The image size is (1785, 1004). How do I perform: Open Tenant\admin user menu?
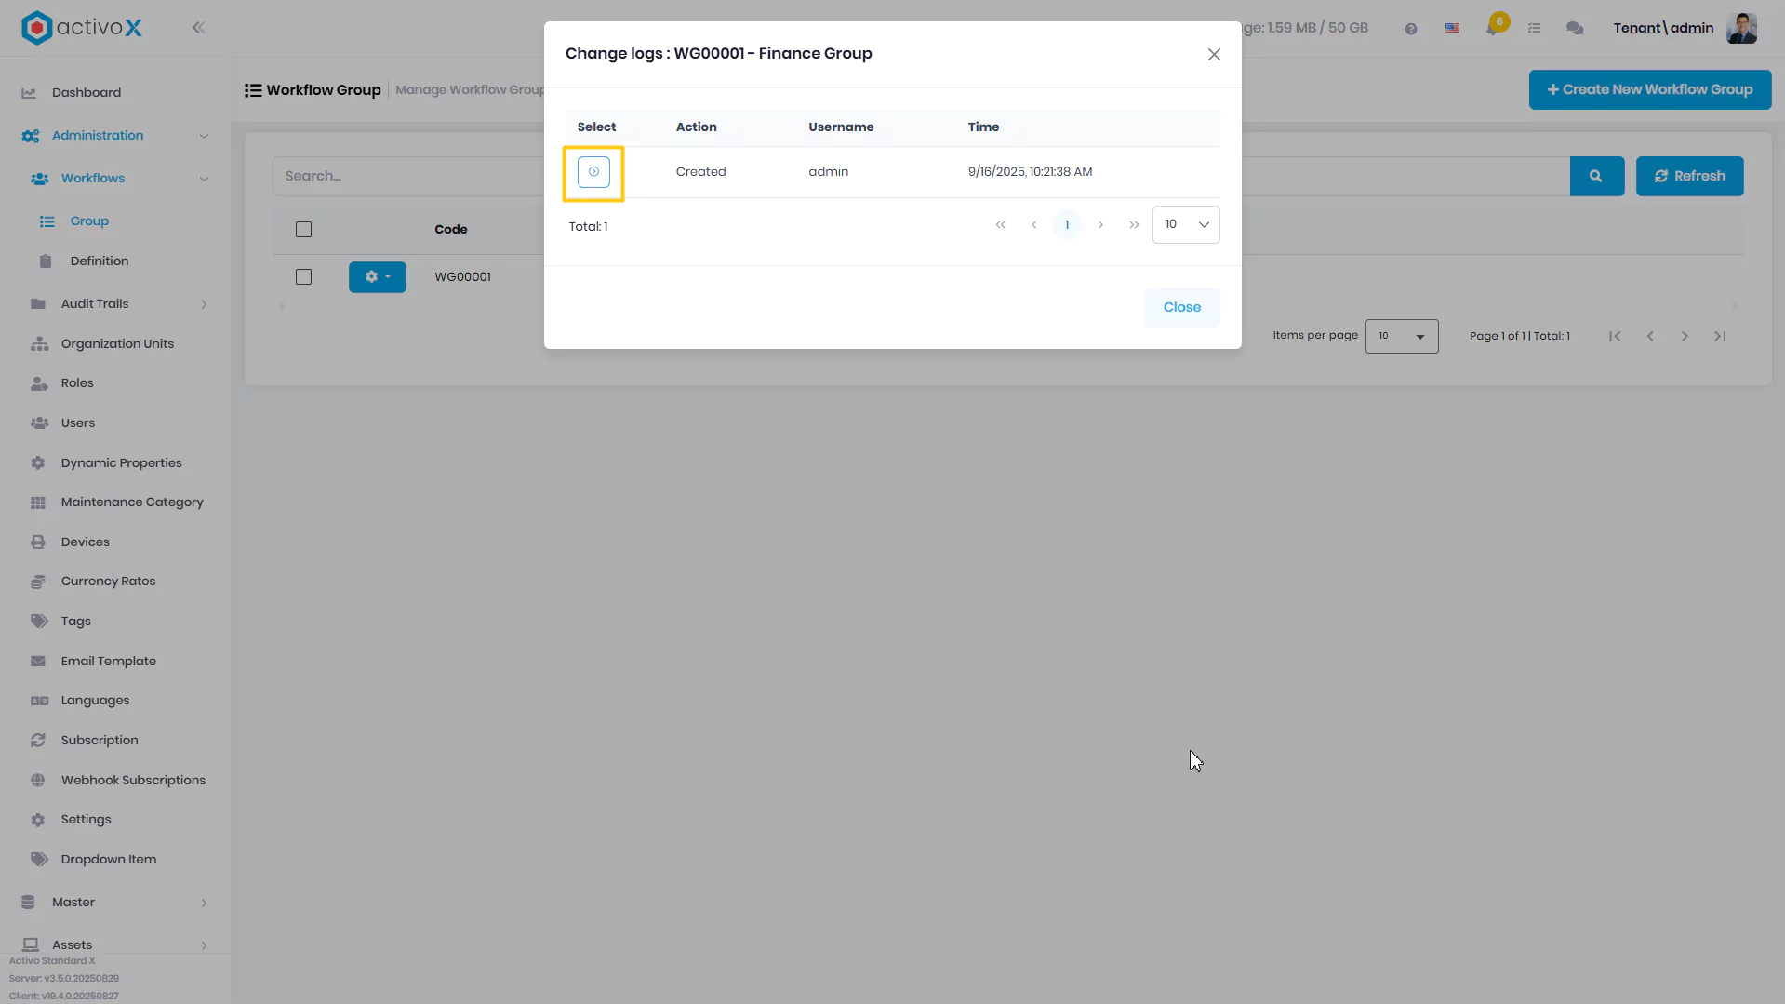(x=1663, y=28)
